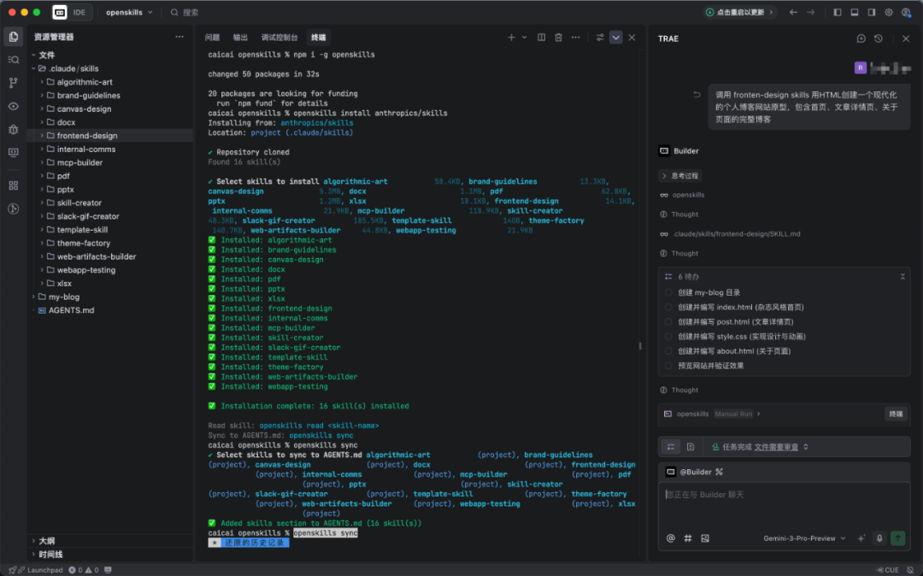Viewport: 923px width, 576px height.
Task: Open the debug bug icon in activity bar
Action: (x=13, y=129)
